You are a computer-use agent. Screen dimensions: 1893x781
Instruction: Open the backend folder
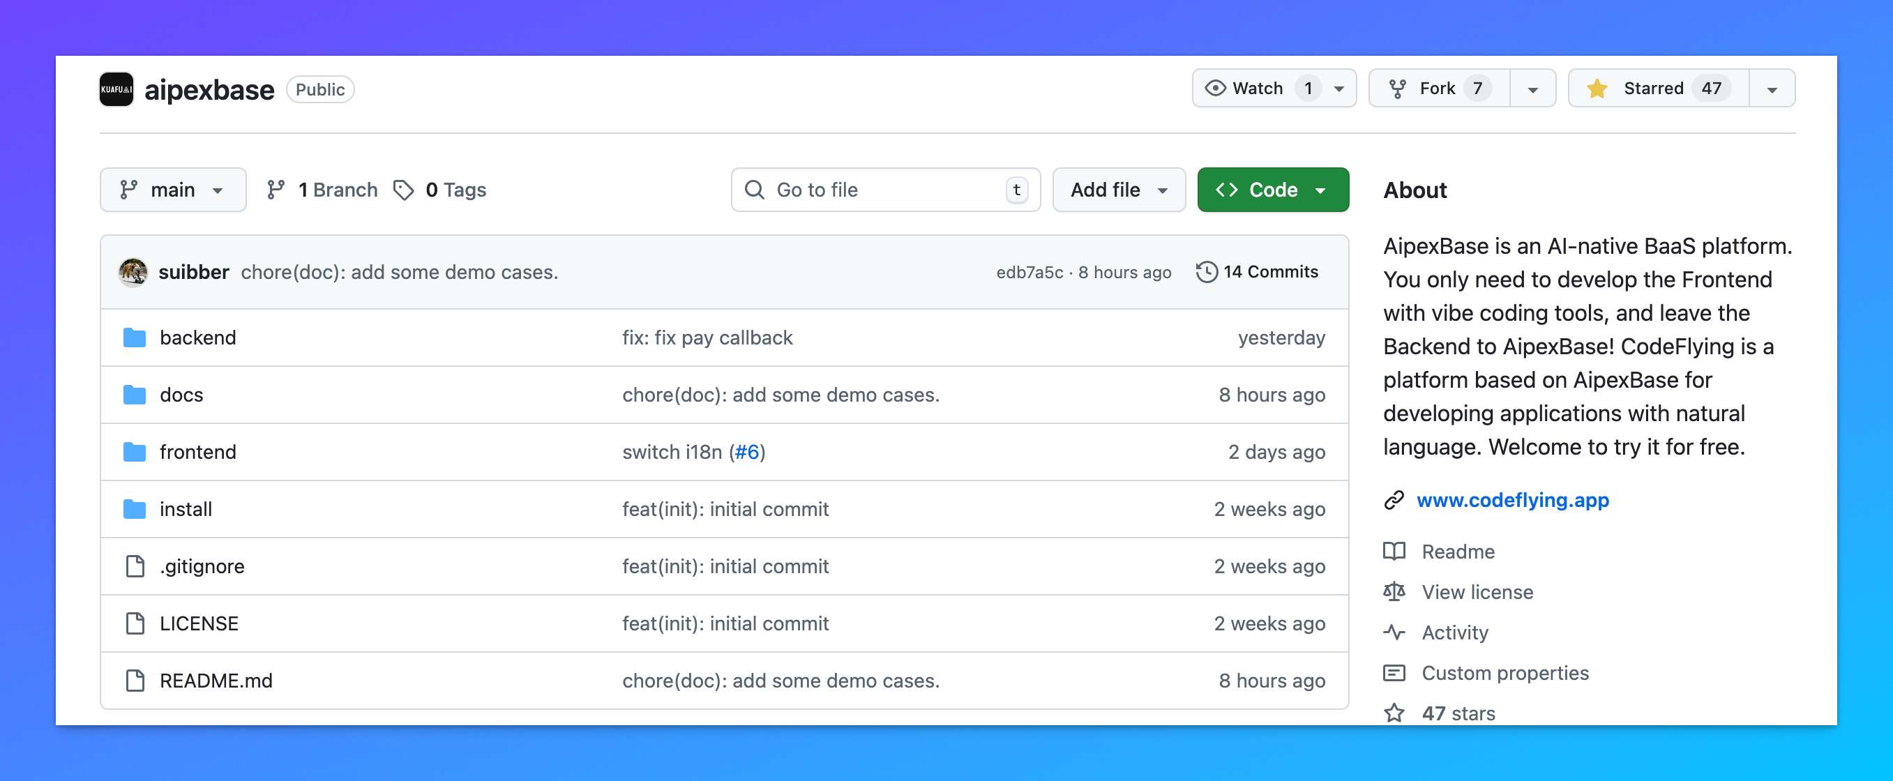tap(198, 338)
